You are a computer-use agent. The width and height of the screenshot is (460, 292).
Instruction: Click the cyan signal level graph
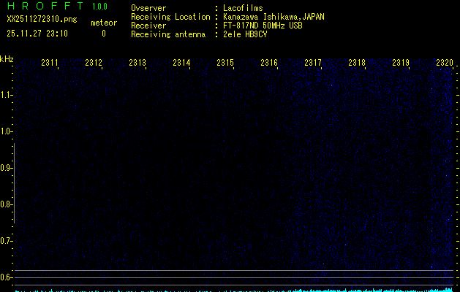(234, 290)
